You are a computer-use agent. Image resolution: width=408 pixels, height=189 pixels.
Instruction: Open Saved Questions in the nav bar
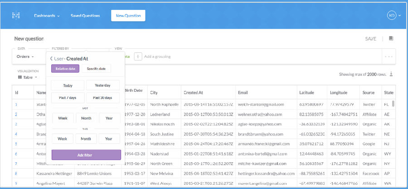[85, 16]
